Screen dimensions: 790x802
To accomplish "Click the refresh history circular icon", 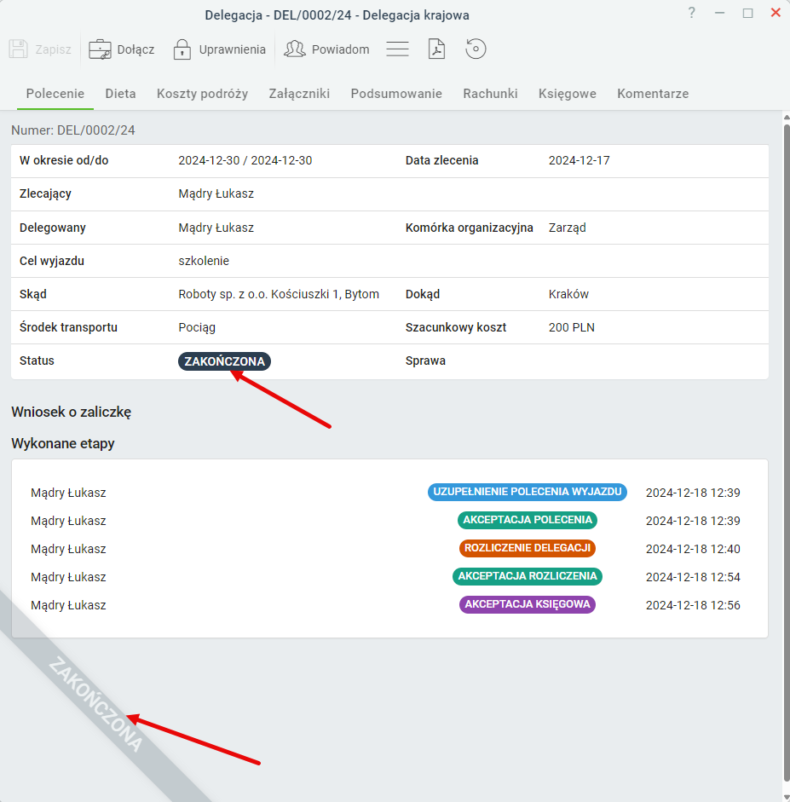I will click(476, 49).
